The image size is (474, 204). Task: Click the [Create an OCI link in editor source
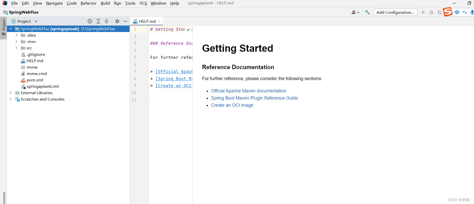tap(174, 86)
